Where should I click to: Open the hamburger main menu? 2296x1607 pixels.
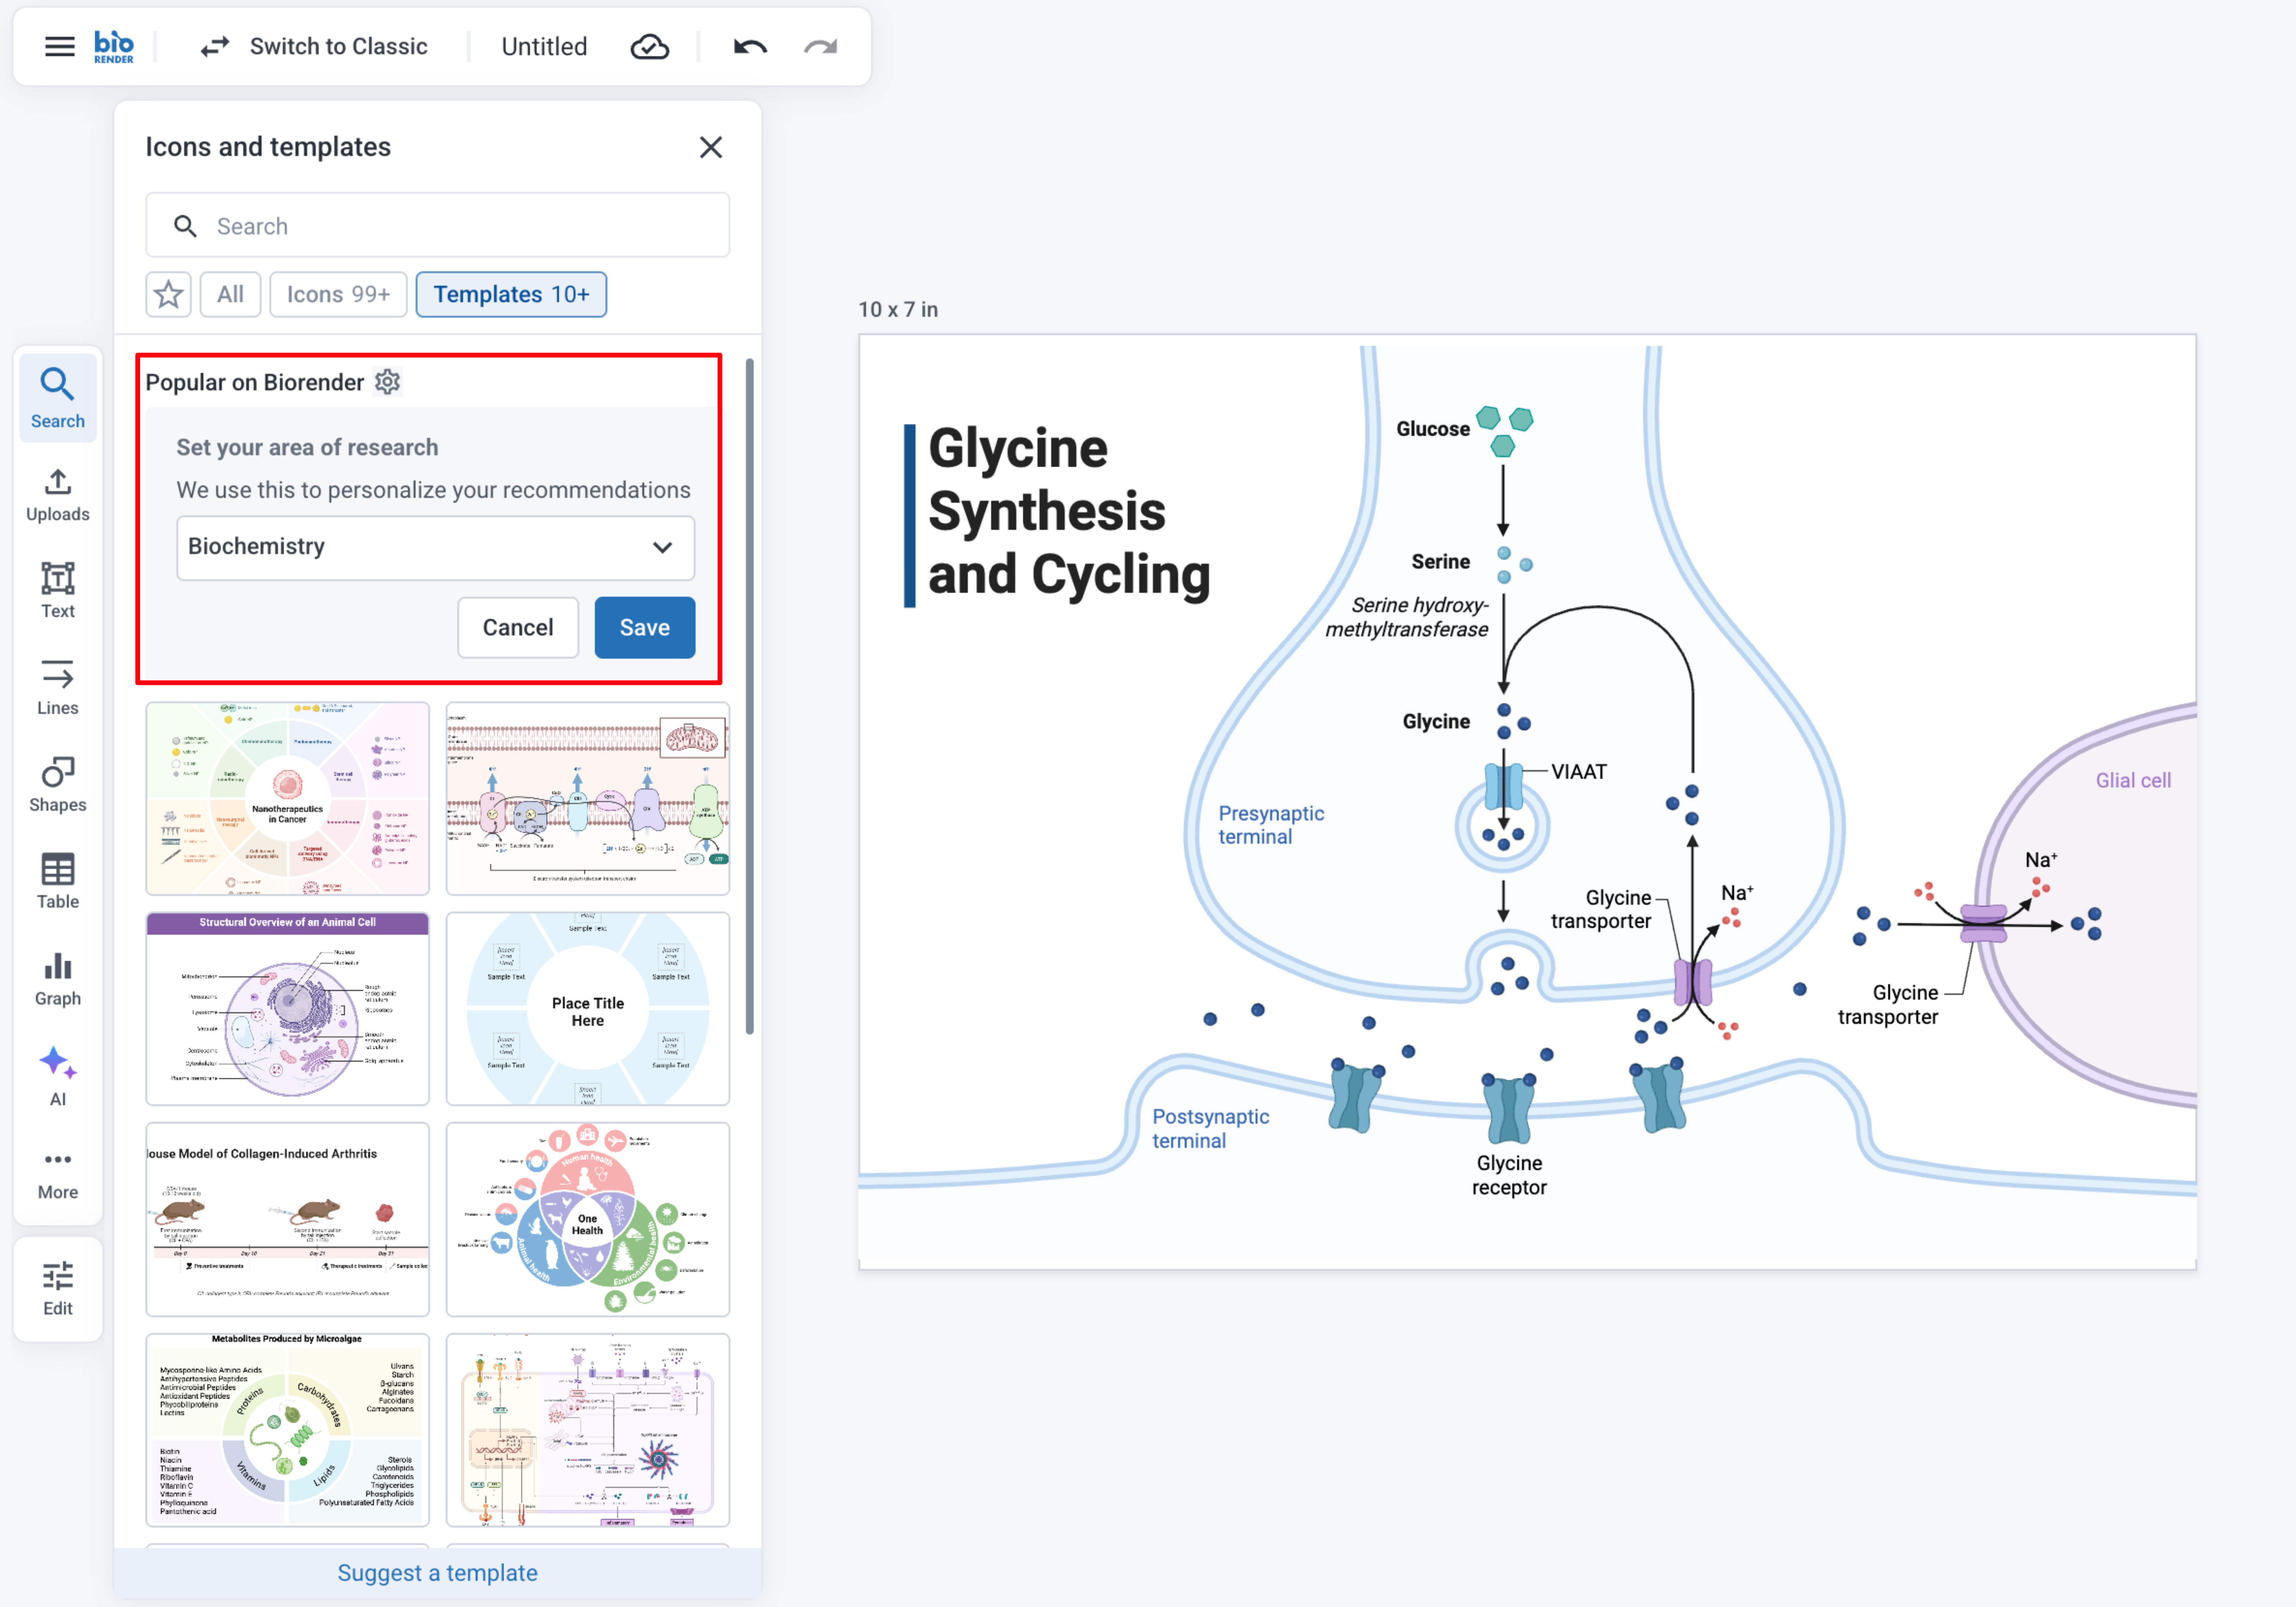[x=59, y=46]
